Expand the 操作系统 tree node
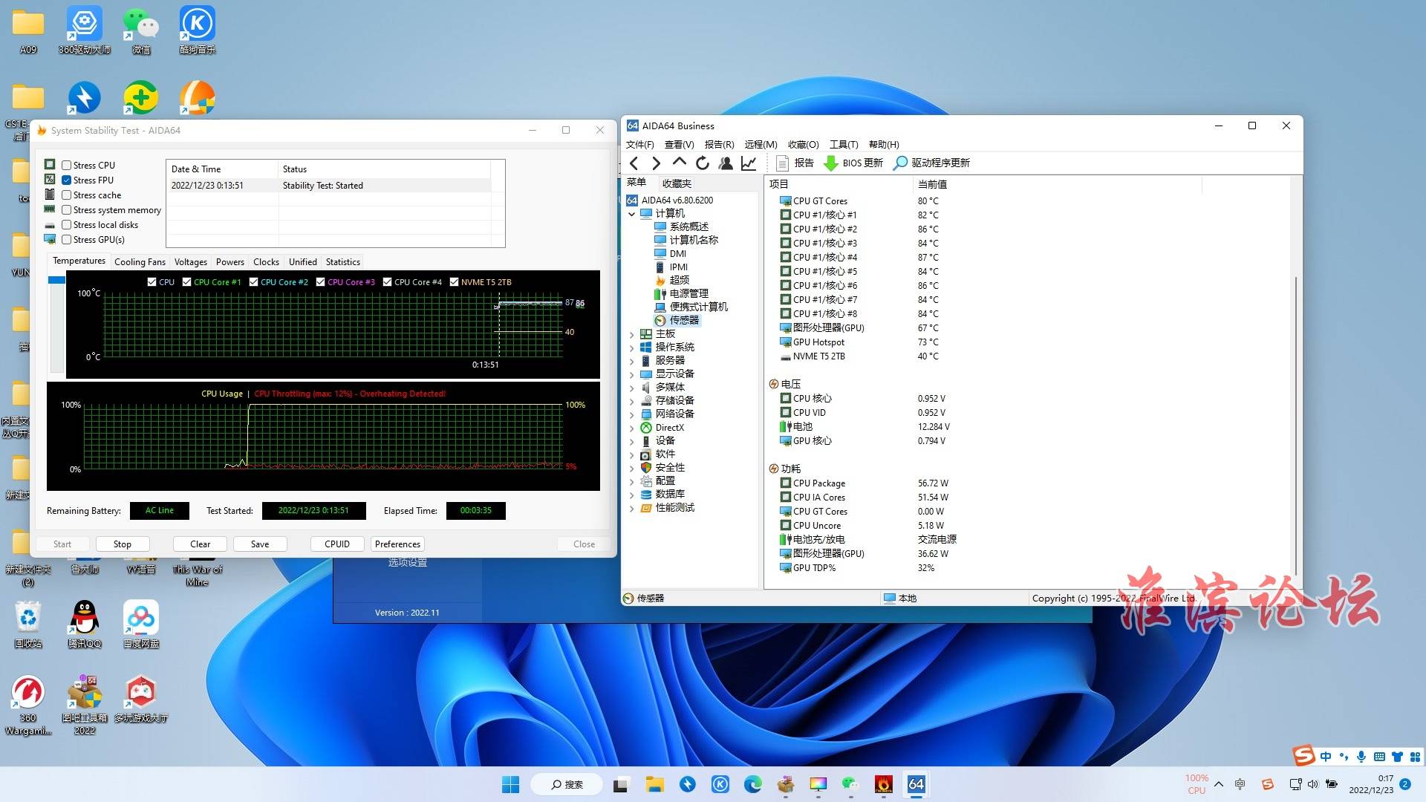1426x802 pixels. tap(632, 348)
